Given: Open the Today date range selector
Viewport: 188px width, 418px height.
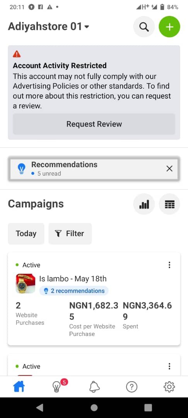Looking at the screenshot, I should [x=26, y=233].
